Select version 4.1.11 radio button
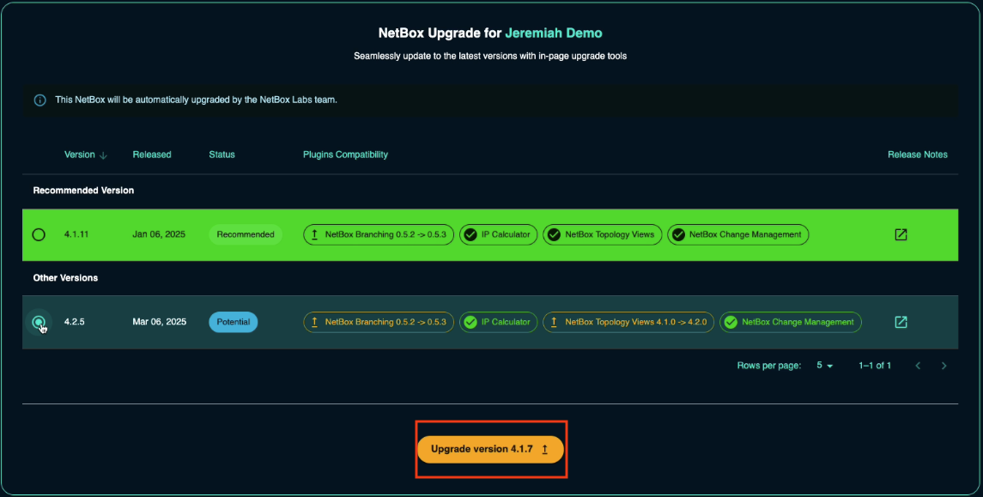 [39, 234]
